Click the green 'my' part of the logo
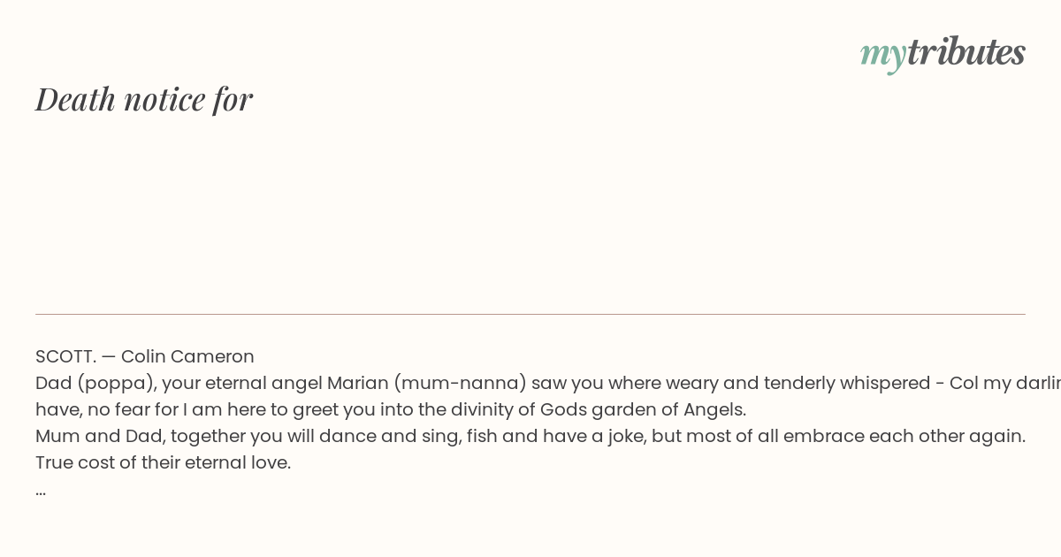1061x557 pixels. coord(882,55)
